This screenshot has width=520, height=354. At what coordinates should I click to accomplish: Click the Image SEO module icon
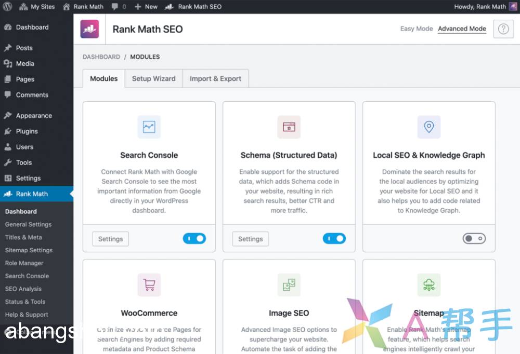pos(289,285)
